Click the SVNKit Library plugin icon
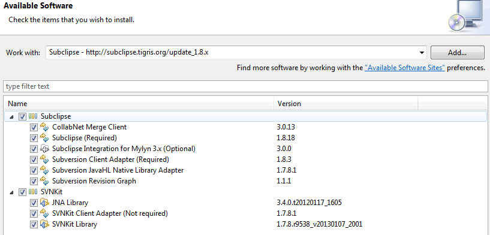Viewport: 490px width, 235px height. tap(45, 224)
